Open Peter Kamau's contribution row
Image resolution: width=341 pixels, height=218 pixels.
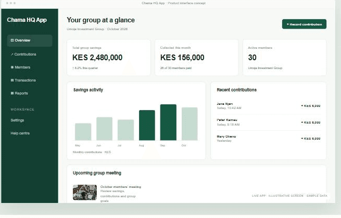(x=268, y=122)
